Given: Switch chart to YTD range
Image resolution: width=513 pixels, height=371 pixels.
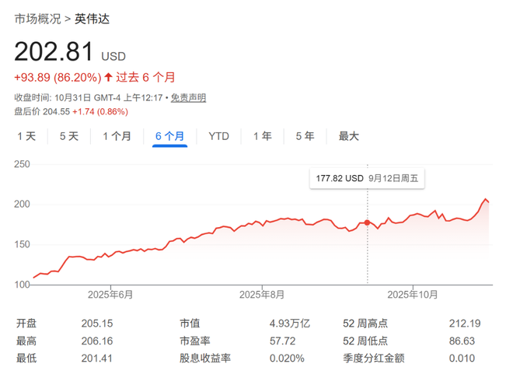Looking at the screenshot, I should [x=218, y=136].
